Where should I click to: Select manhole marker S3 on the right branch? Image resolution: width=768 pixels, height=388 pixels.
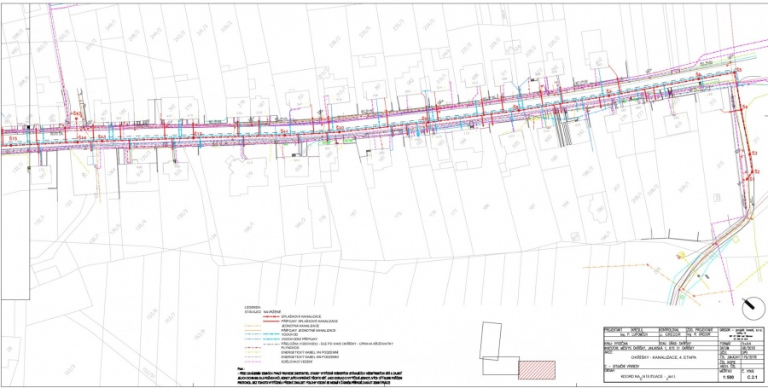[x=753, y=153]
